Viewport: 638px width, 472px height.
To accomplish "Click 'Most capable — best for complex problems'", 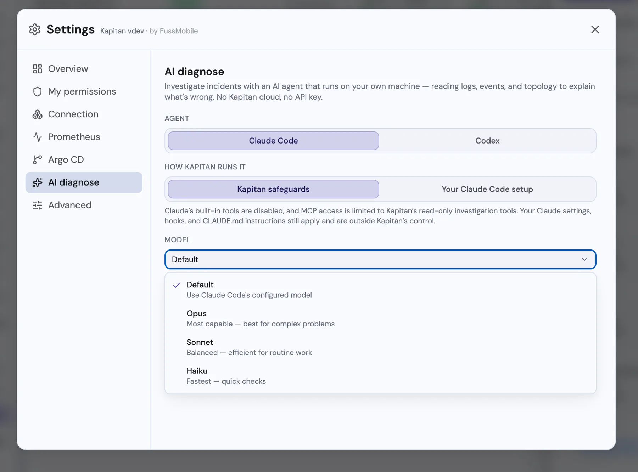I will (x=261, y=324).
